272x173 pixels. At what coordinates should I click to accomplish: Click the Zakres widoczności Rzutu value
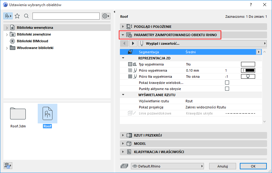tap(206, 107)
